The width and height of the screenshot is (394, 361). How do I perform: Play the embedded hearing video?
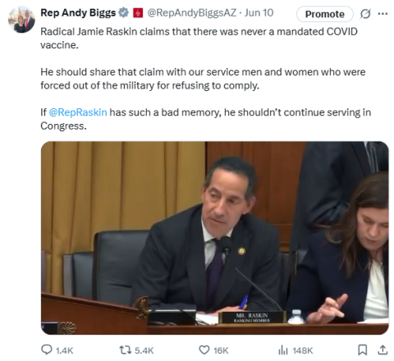point(215,238)
